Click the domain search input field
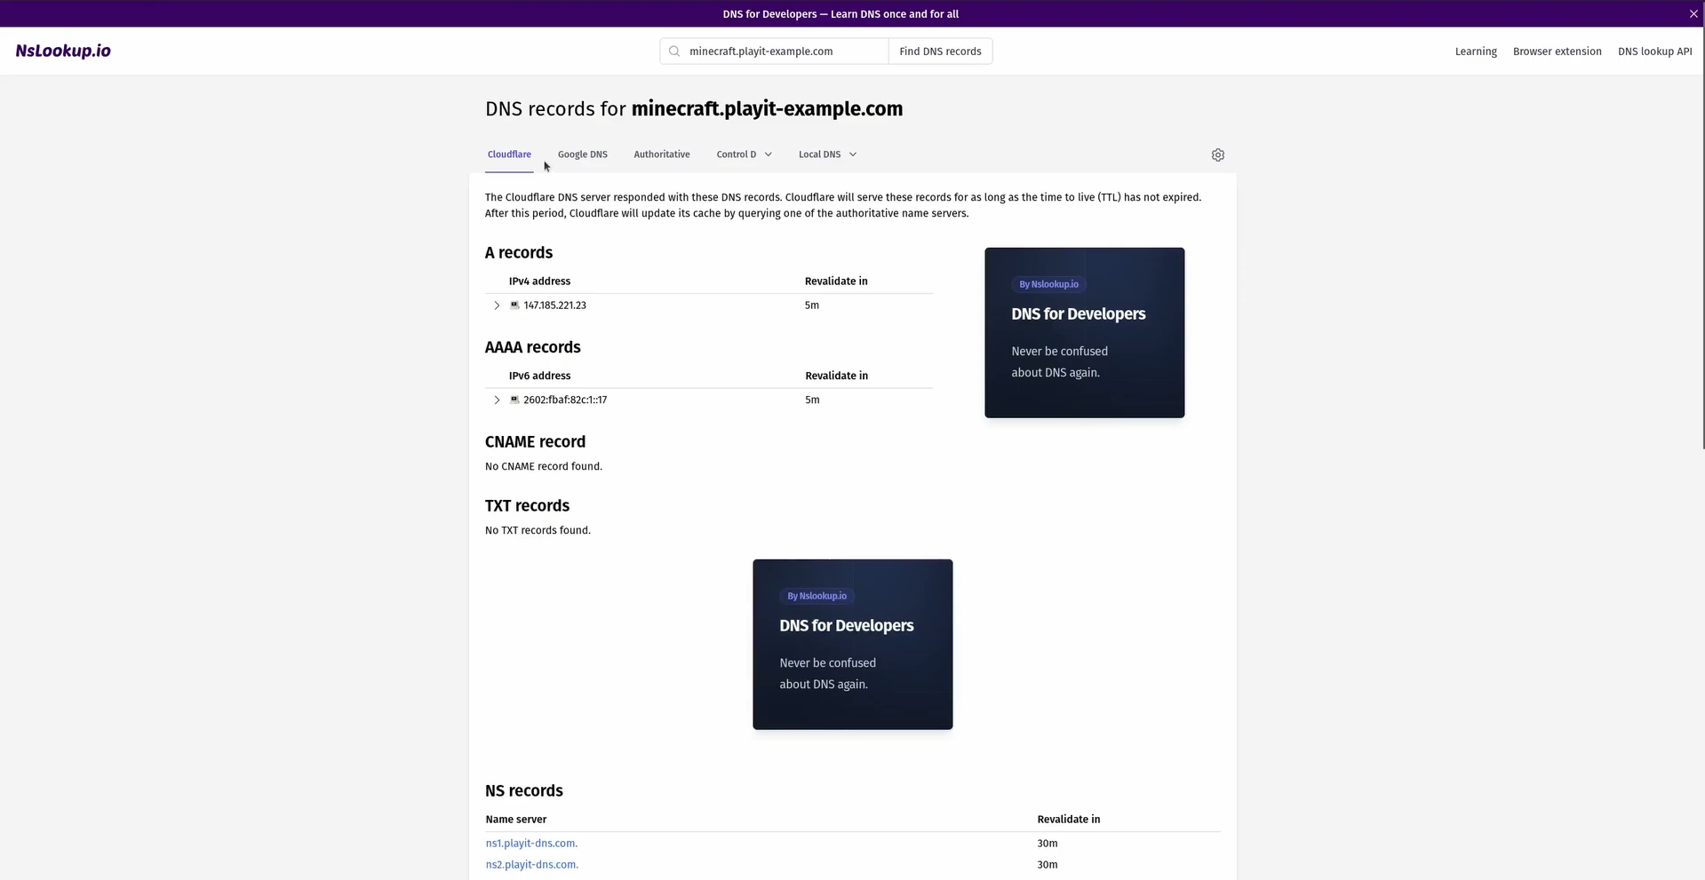1705x880 pixels. 782,52
